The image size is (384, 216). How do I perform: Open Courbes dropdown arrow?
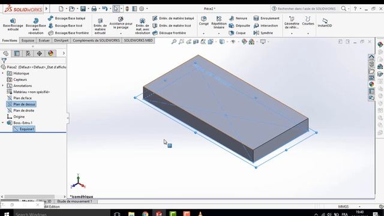[308, 34]
